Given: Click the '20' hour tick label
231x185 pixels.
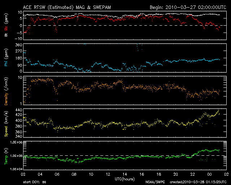Looking at the screenshot, I should pos(176,174).
